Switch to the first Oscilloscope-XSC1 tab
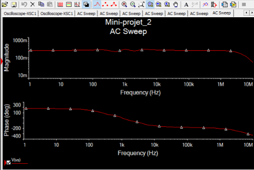254x170 pixels. pyautogui.click(x=20, y=13)
